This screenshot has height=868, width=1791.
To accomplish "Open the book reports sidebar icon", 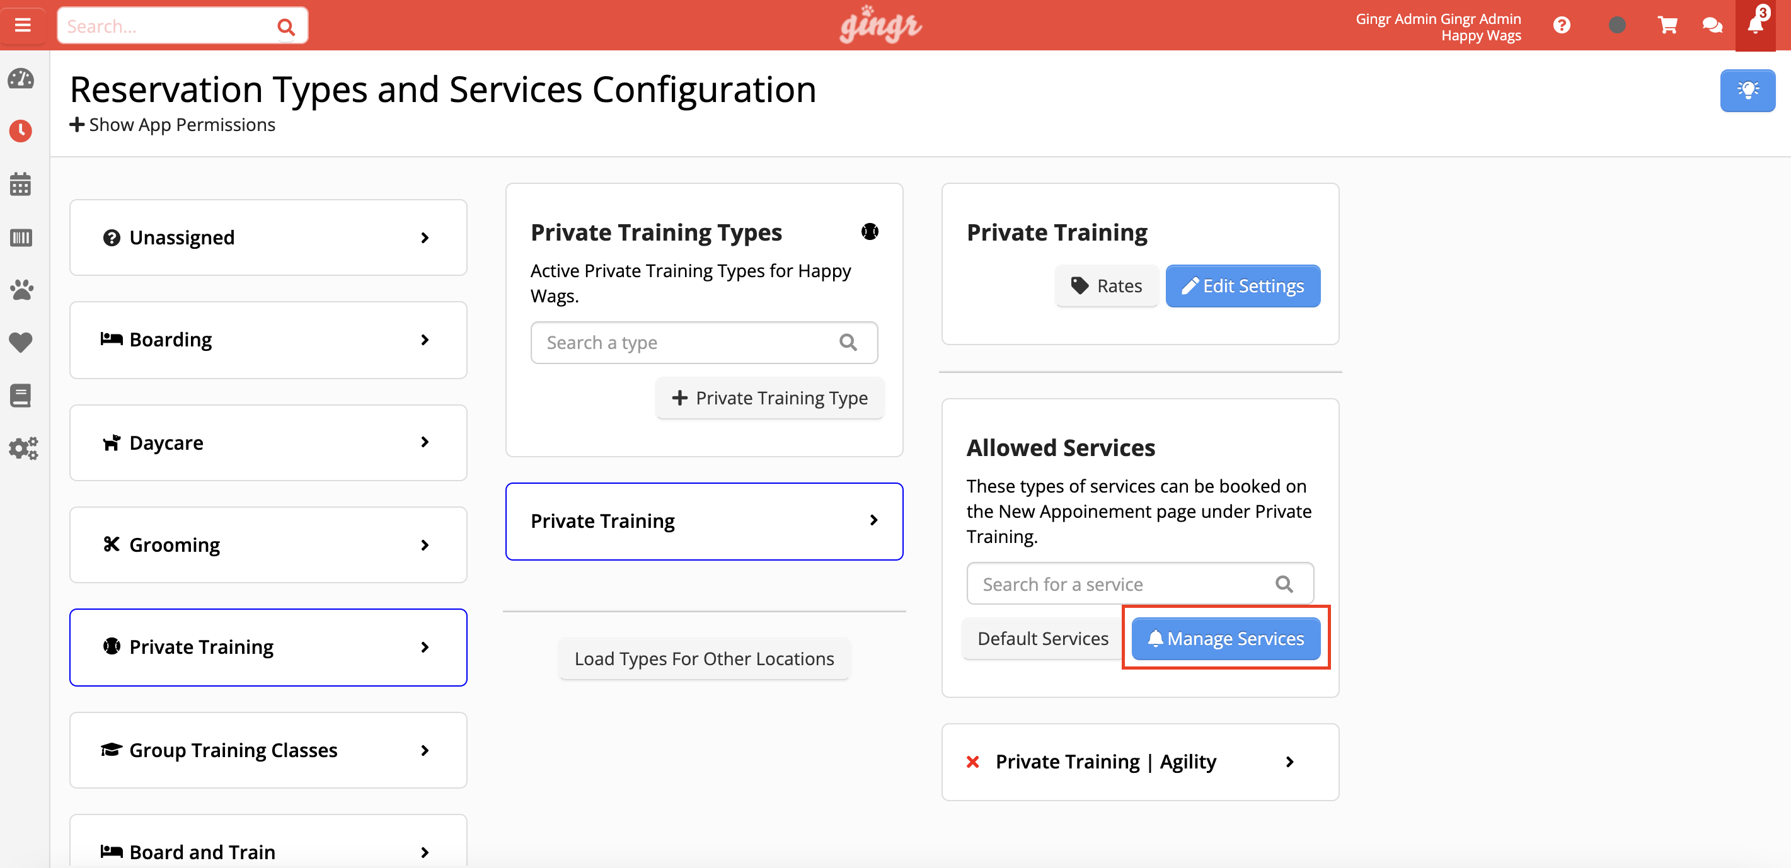I will click(x=21, y=396).
